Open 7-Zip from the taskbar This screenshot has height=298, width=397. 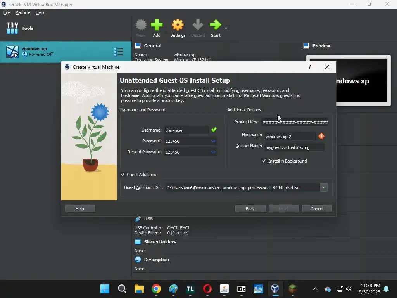click(x=241, y=289)
